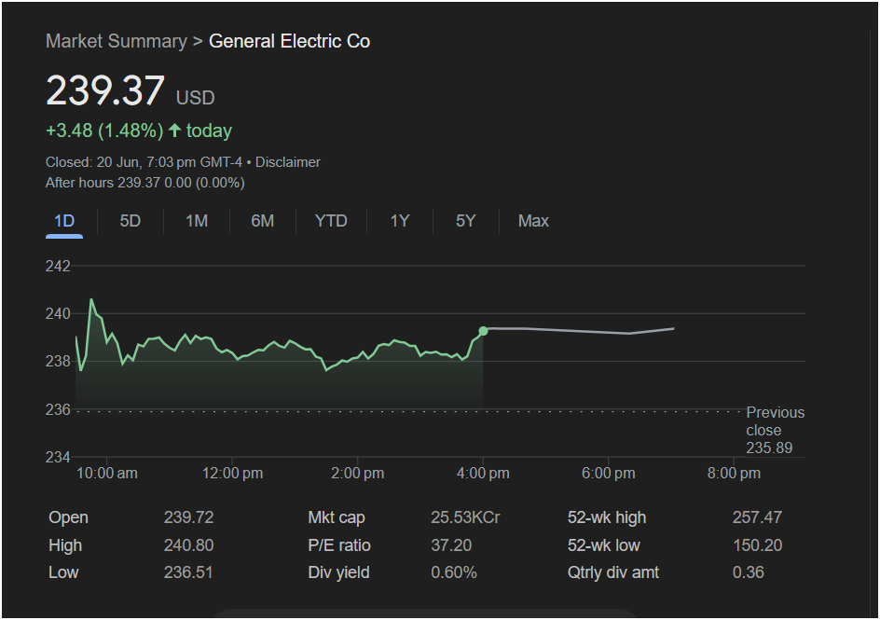Image resolution: width=880 pixels, height=620 pixels.
Task: Open the 5Y chart range tab
Action: (465, 221)
